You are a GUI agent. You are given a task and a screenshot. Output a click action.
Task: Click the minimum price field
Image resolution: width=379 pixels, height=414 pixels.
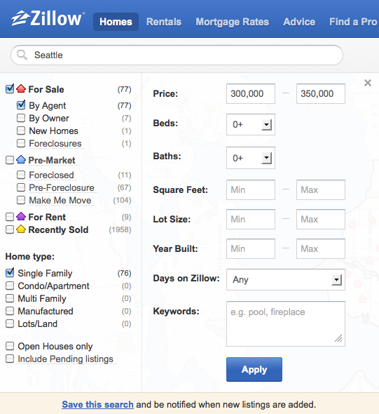[251, 93]
